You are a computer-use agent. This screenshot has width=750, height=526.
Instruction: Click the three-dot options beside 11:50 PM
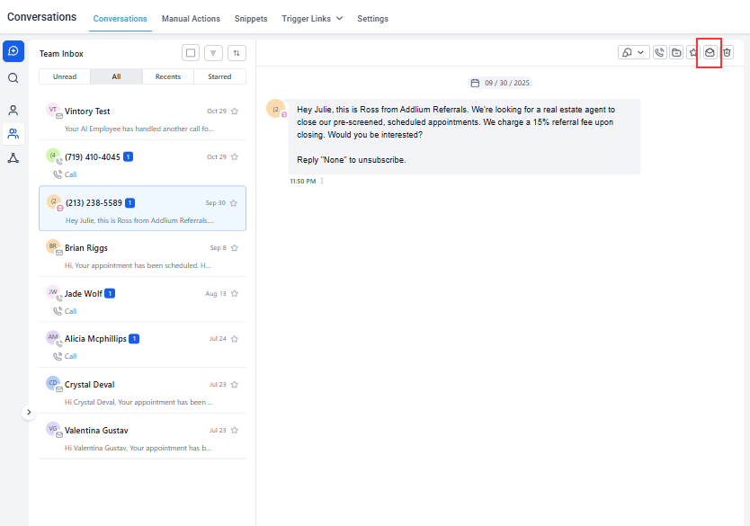click(322, 182)
